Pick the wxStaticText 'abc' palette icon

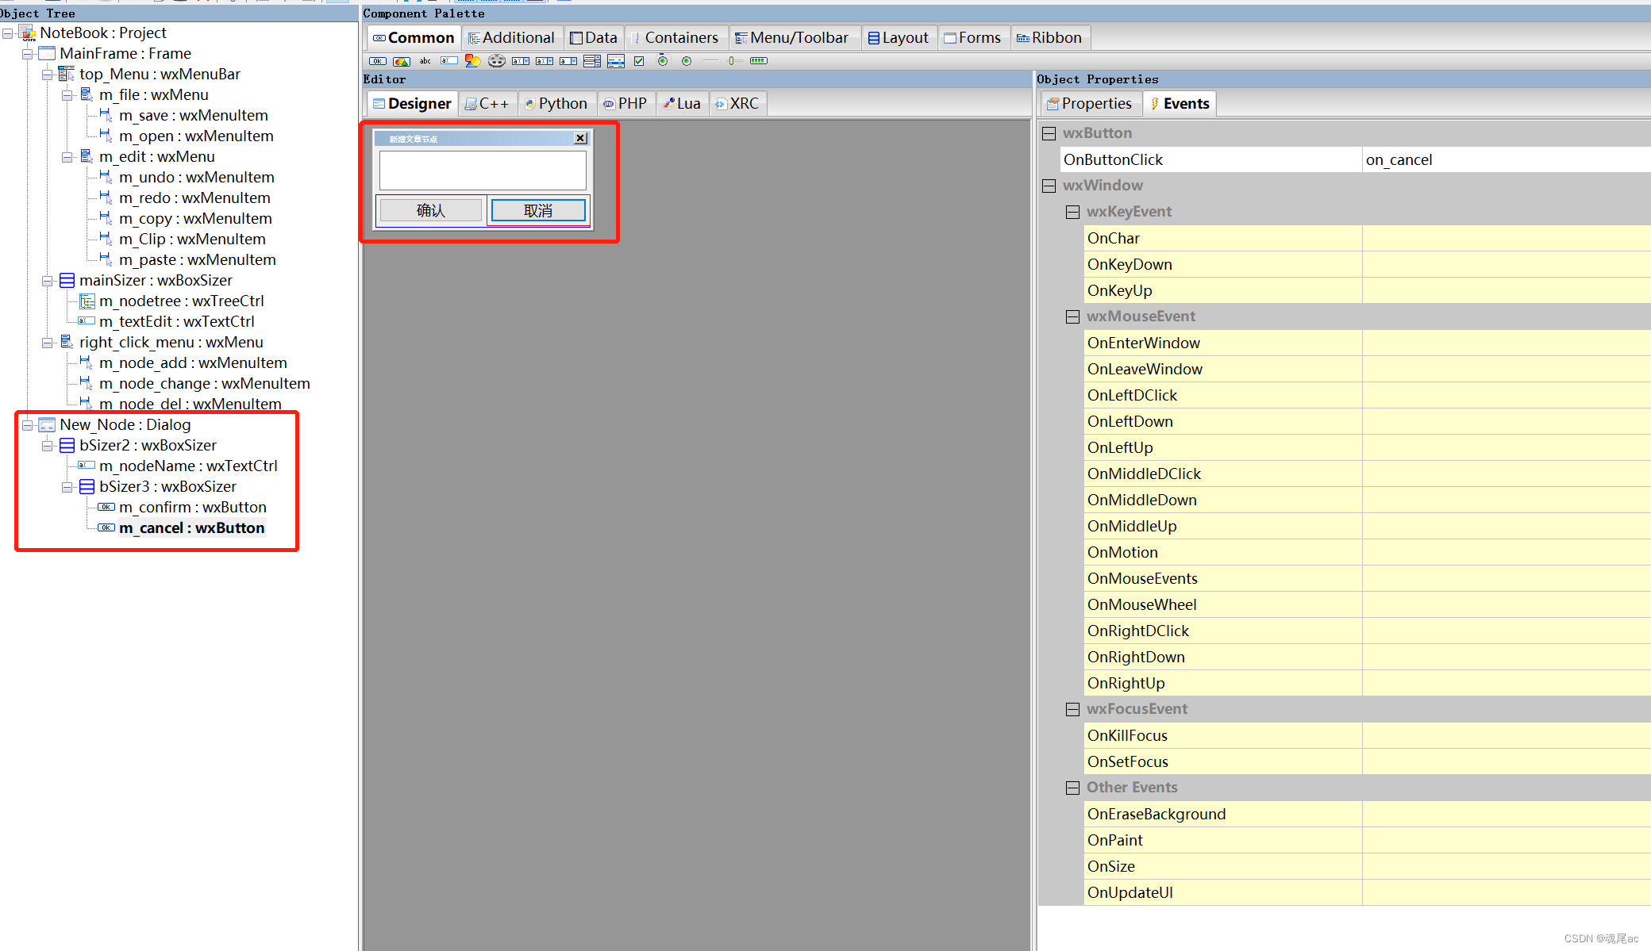click(425, 61)
